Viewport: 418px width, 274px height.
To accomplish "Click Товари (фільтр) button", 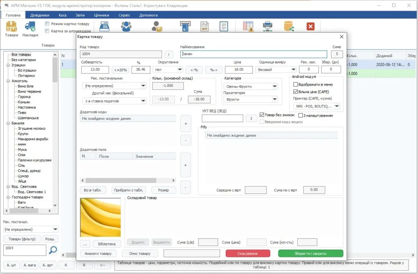I will pos(22,239).
